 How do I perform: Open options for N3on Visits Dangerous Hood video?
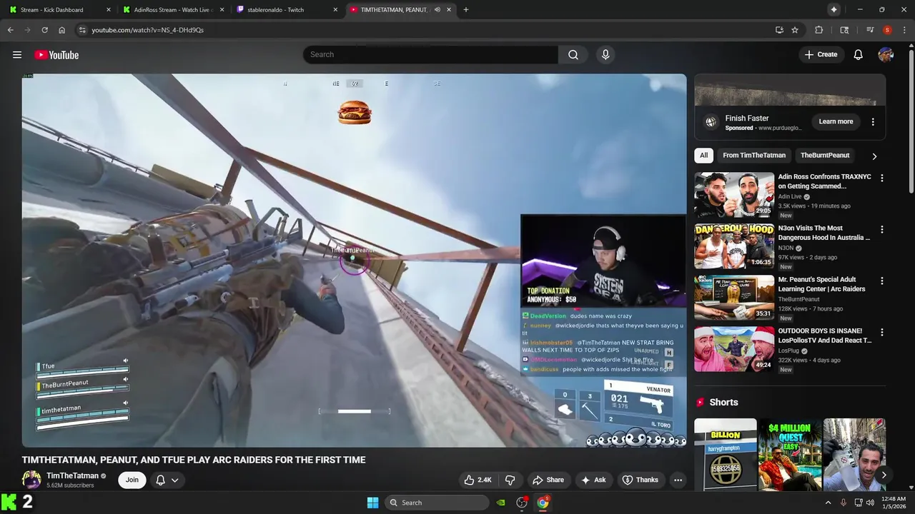(x=881, y=229)
